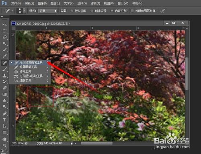Click the horizontal scrollbar of the document
The width and height of the screenshot is (201, 154).
point(96,143)
